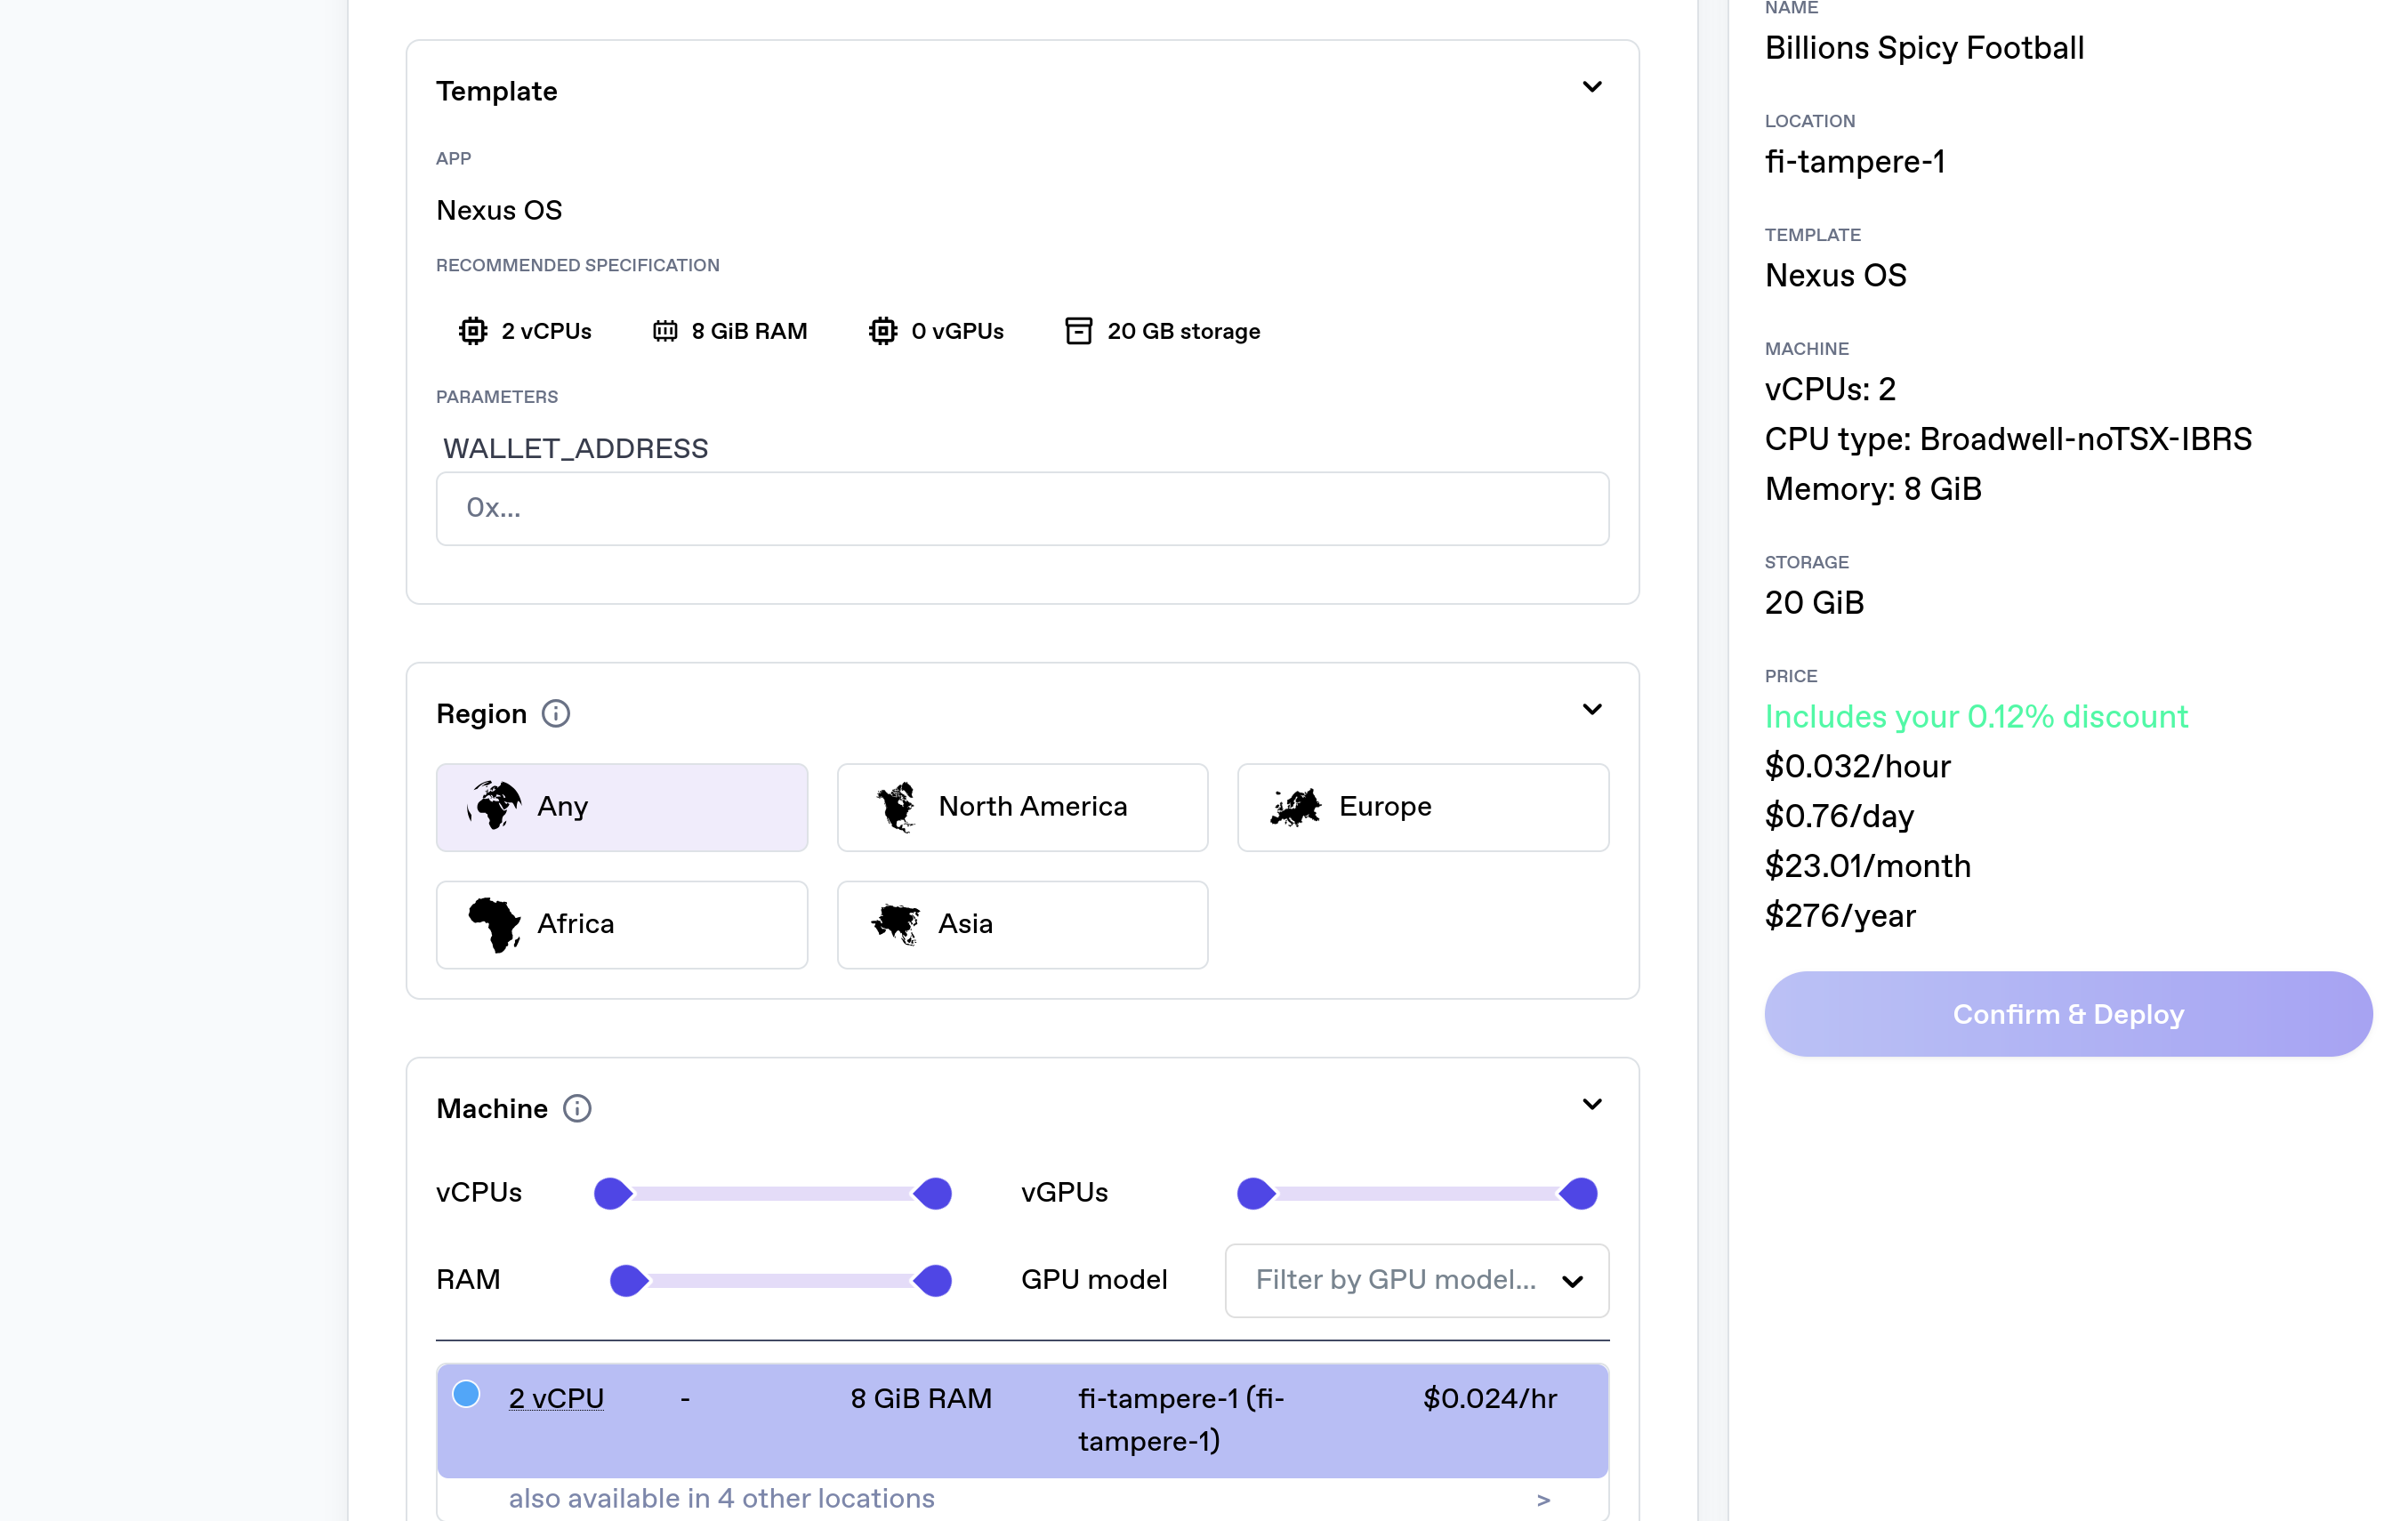Viewport: 2408px width, 1521px height.
Task: Collapse the Machine section chevron
Action: pyautogui.click(x=1592, y=1105)
